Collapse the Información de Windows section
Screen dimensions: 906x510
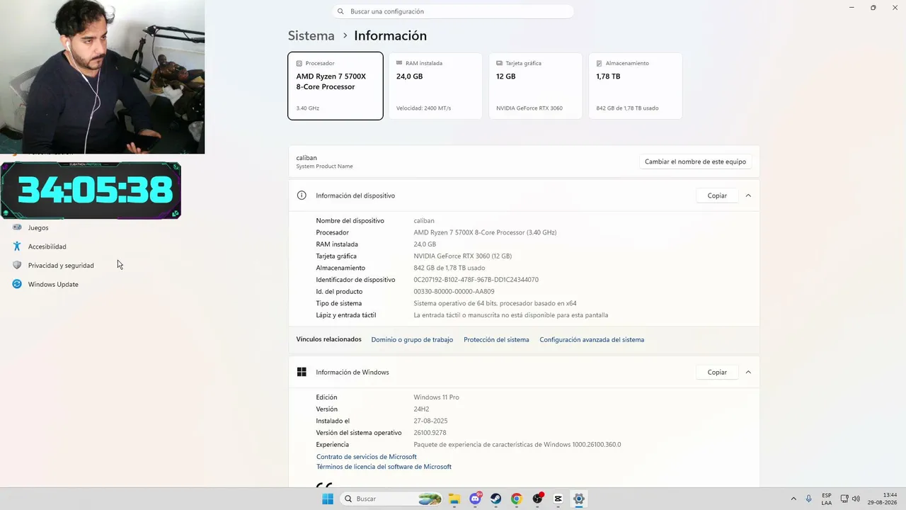tap(748, 373)
